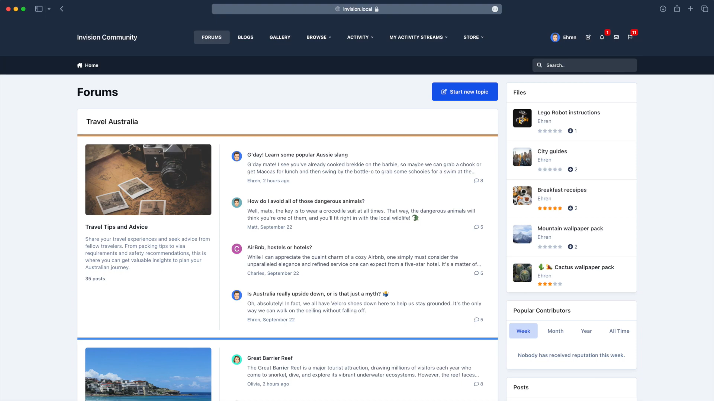The width and height of the screenshot is (714, 401).
Task: Click the create content pencil icon
Action: [x=588, y=37]
